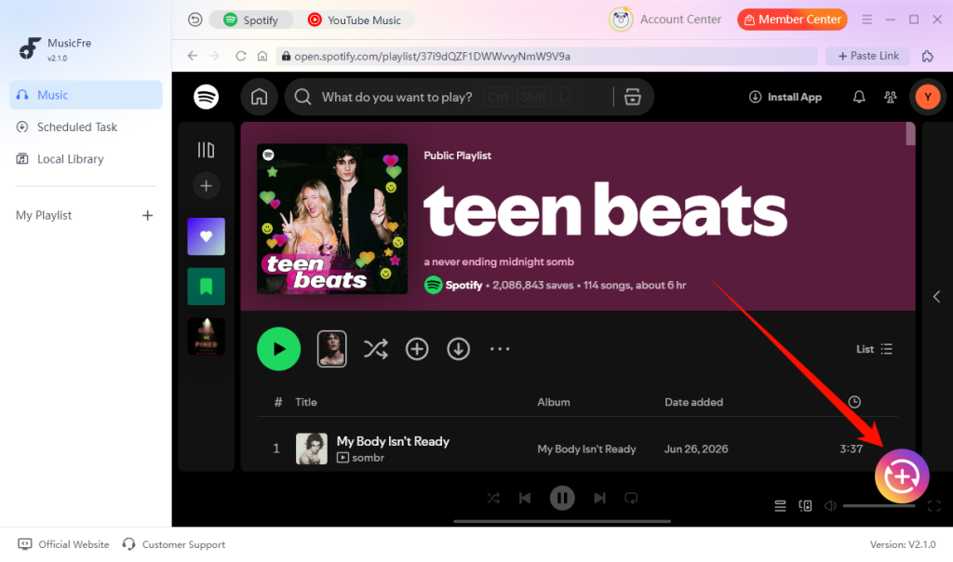Open the Friend Activity icon
Image resolution: width=953 pixels, height=562 pixels.
pos(891,97)
